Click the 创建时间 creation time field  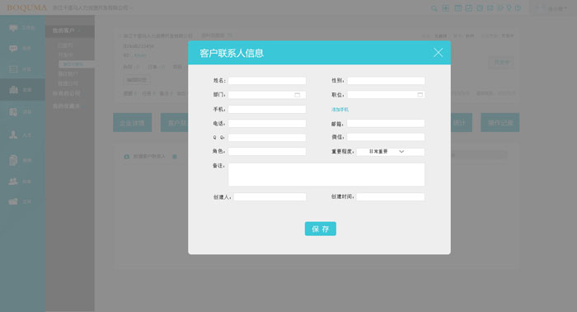coord(391,196)
